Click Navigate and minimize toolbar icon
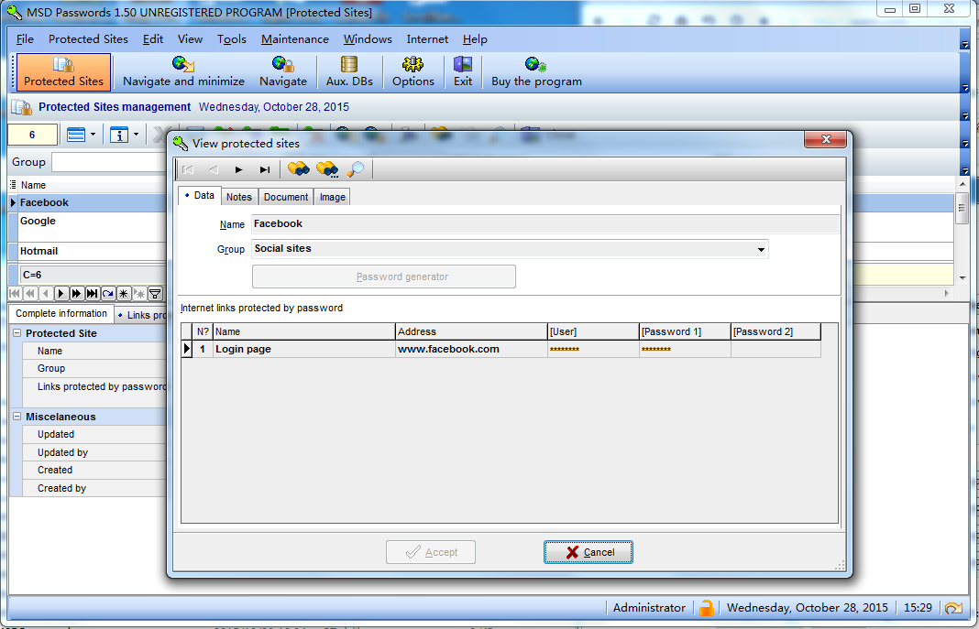Screen dimensions: 979x629 click(183, 72)
